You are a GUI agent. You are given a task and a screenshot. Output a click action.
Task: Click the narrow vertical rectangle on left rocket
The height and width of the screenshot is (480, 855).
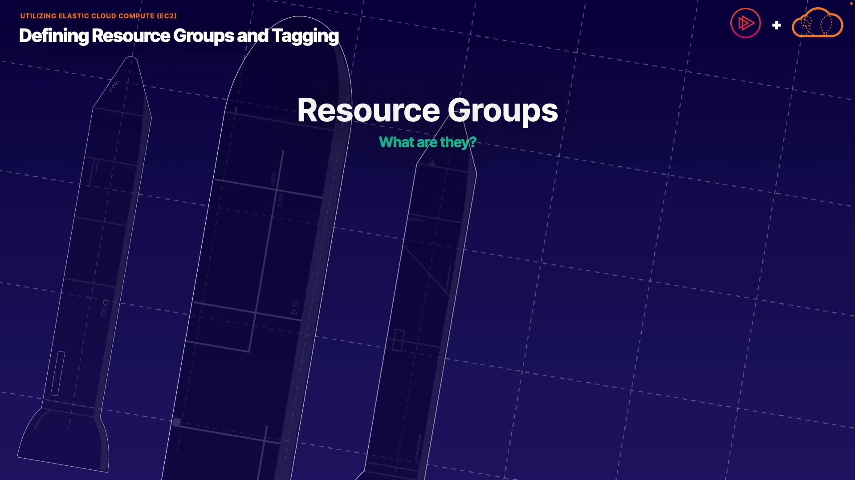[58, 373]
